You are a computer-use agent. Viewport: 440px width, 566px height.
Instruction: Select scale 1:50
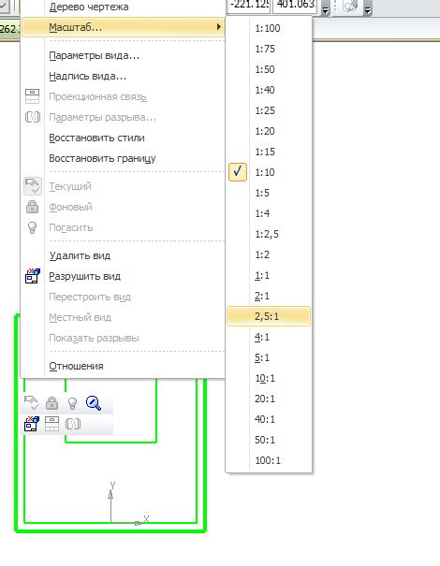(x=269, y=69)
